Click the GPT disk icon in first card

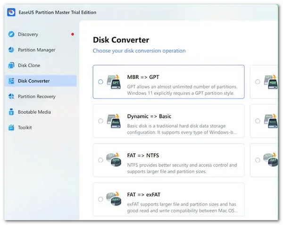click(115, 81)
